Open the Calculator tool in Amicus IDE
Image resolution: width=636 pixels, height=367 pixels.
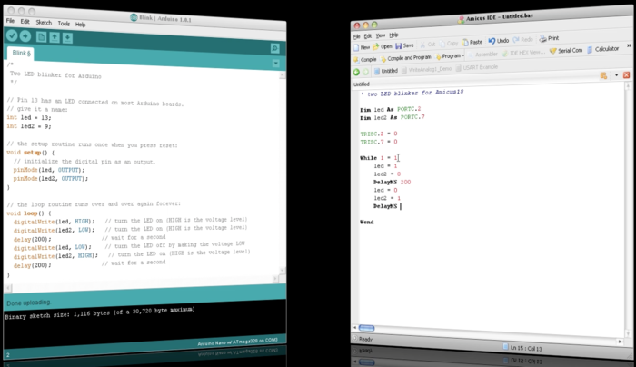click(x=602, y=49)
